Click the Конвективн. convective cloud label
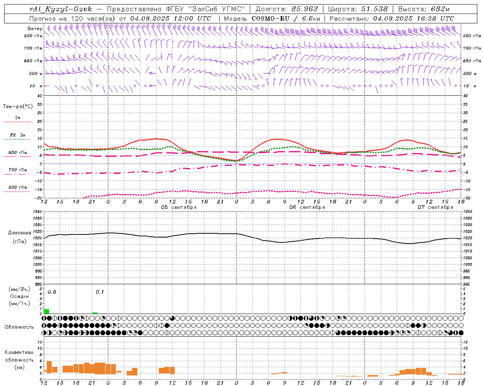 (20, 352)
